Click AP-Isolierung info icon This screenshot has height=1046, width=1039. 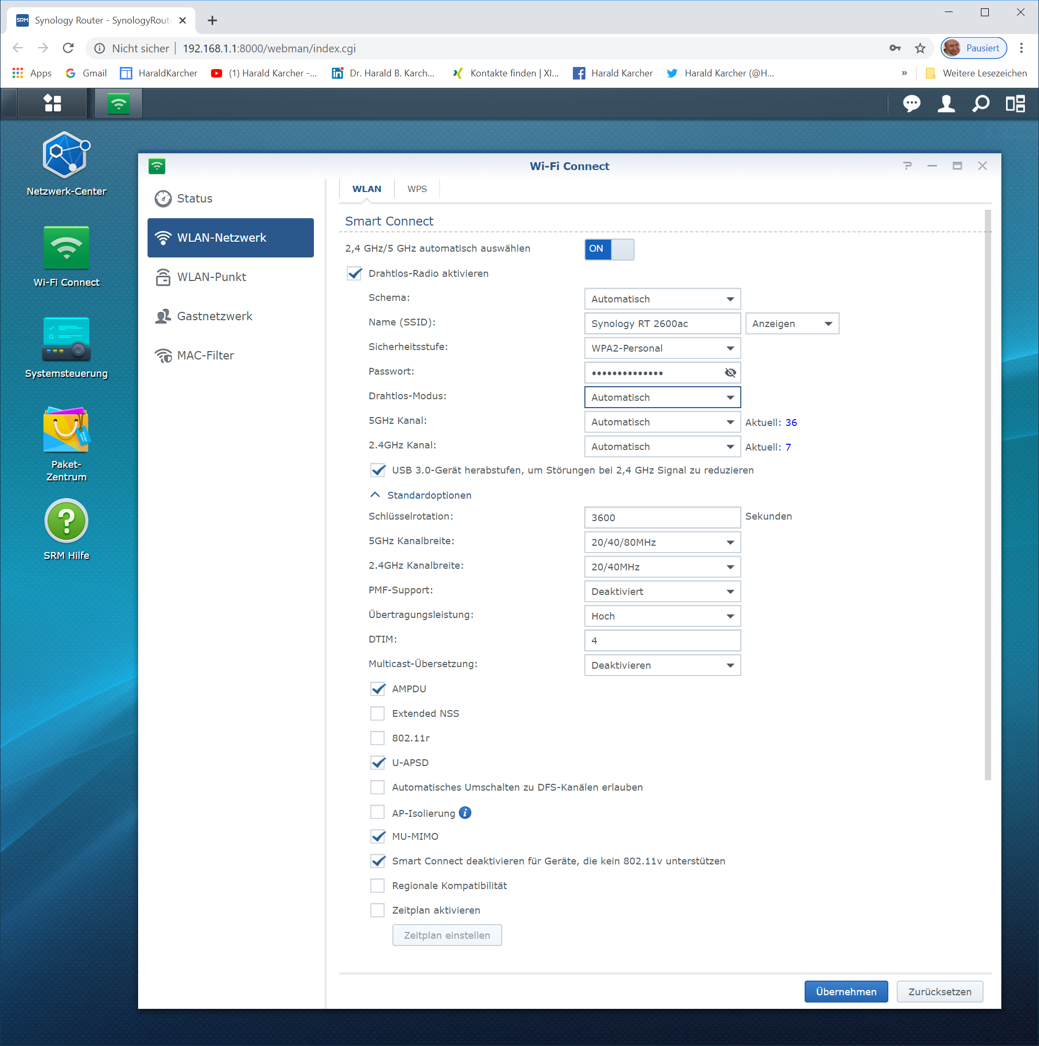click(x=465, y=813)
